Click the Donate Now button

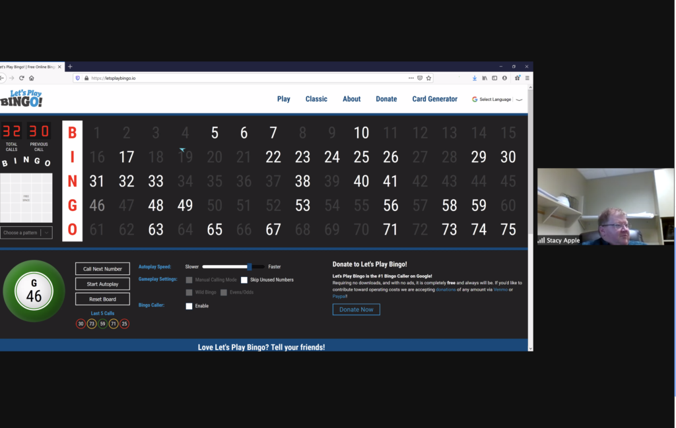click(x=356, y=309)
